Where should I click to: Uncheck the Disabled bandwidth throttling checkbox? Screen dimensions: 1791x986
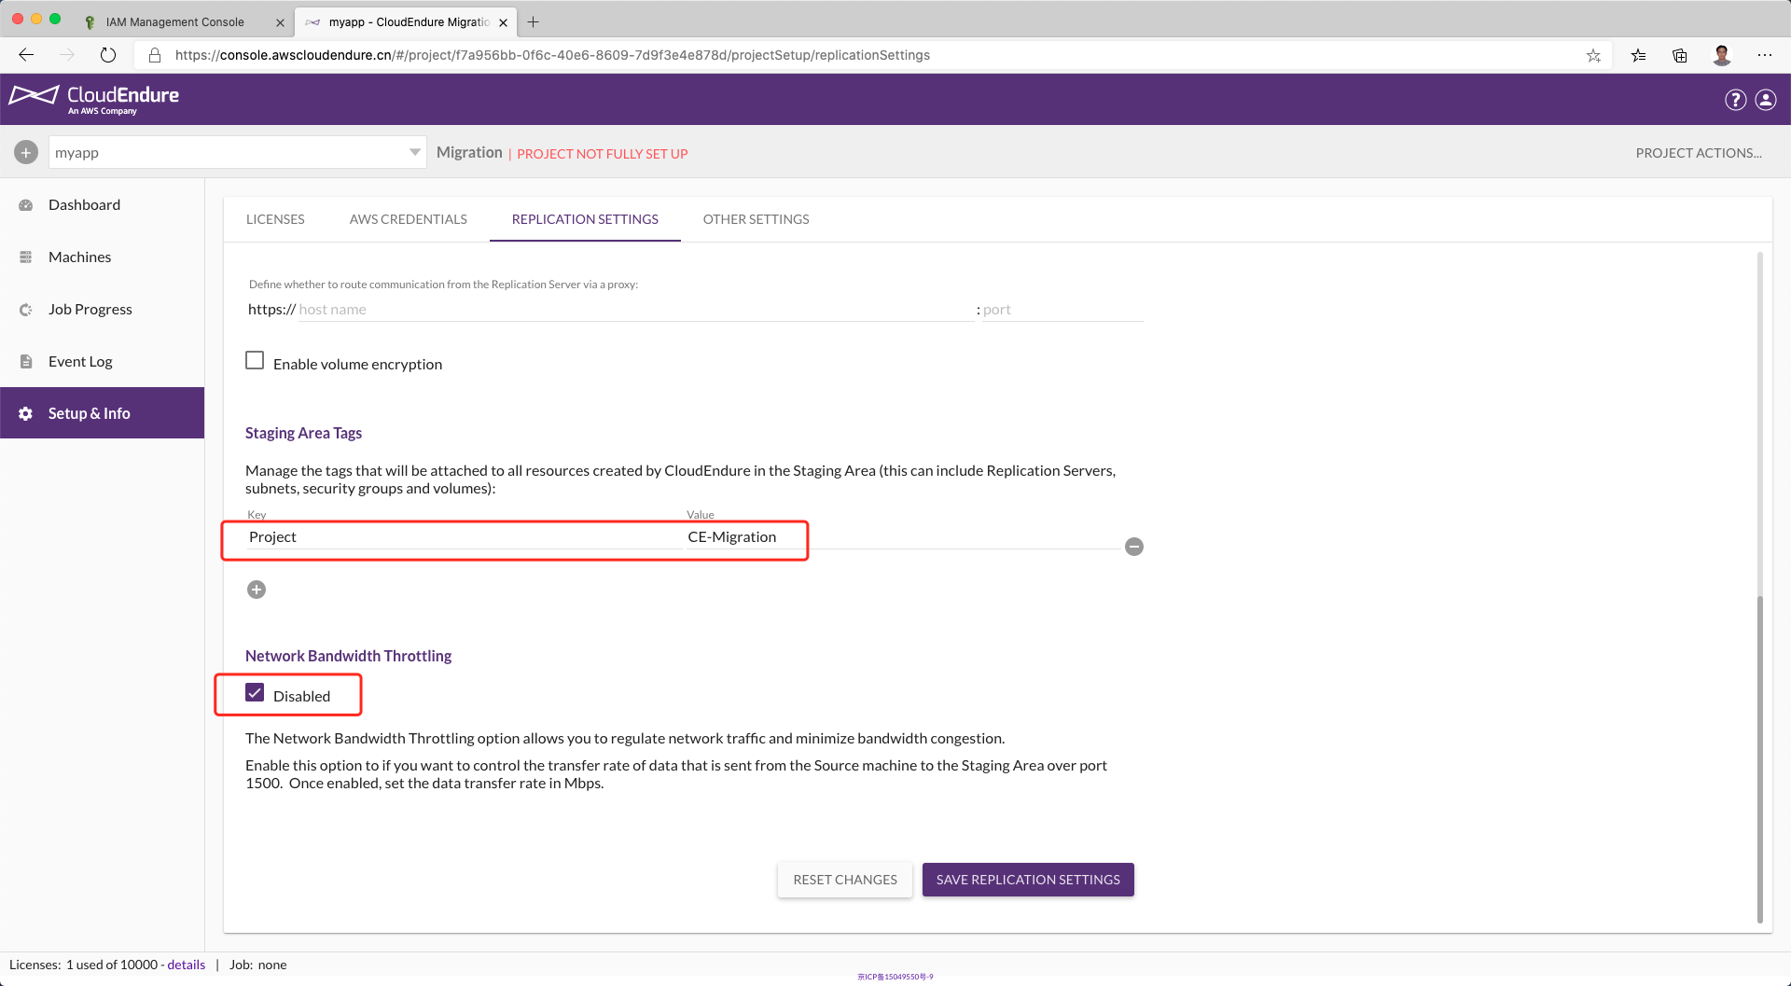pyautogui.click(x=255, y=693)
